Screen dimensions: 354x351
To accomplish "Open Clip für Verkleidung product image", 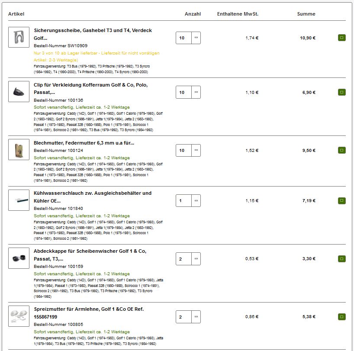I will pyautogui.click(x=19, y=91).
